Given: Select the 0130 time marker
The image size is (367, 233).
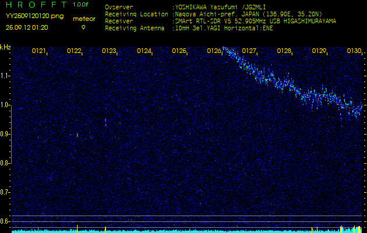Looking at the screenshot, I should (x=354, y=51).
